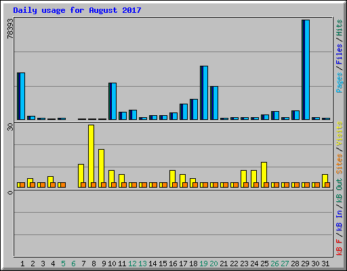Click day 25 on the x-axis
Viewport: 347px width, 271px height.
tap(264, 264)
